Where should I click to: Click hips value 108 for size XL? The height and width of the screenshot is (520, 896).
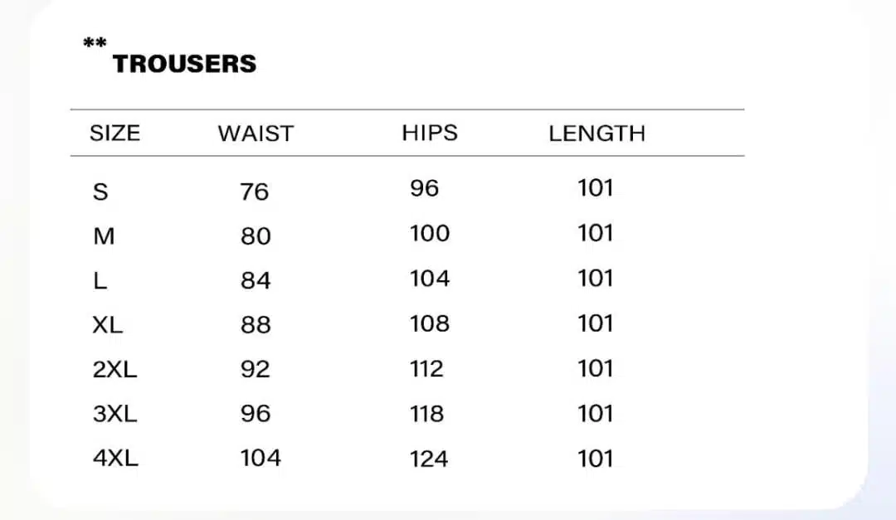point(430,323)
